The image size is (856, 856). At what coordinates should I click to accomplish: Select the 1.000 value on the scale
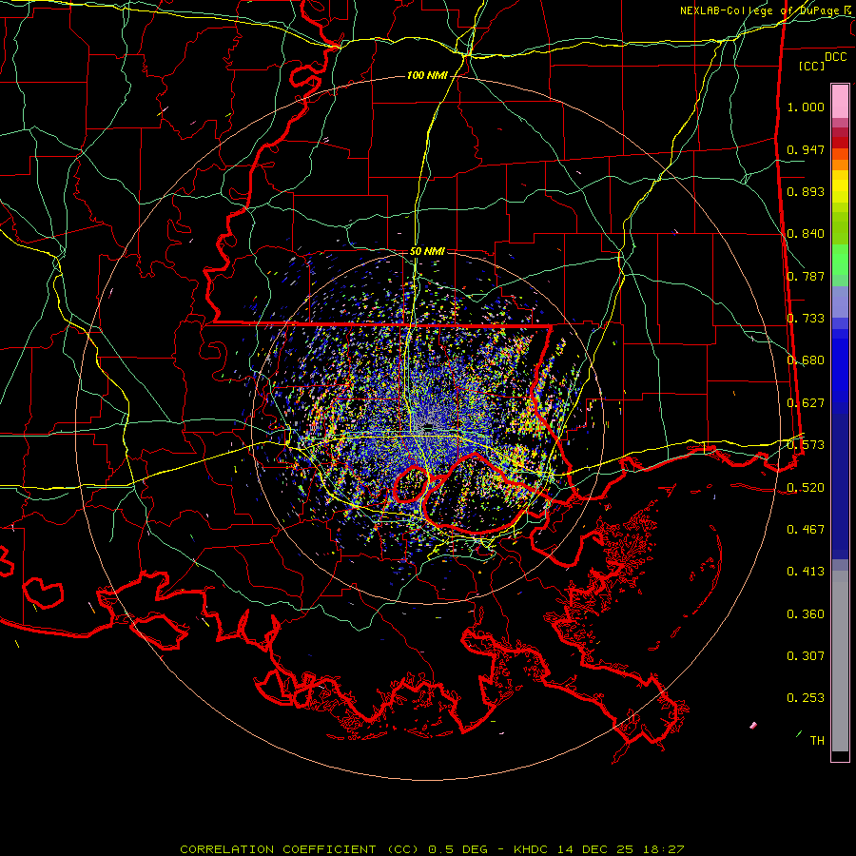click(x=806, y=107)
